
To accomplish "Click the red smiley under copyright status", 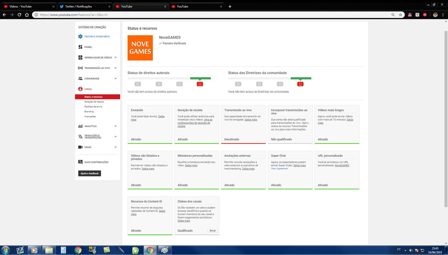I will click(x=200, y=84).
